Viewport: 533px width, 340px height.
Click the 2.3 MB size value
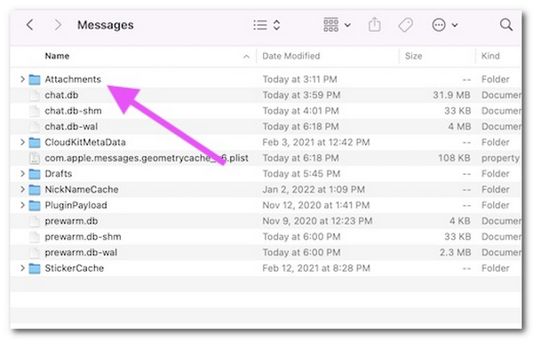tap(455, 252)
